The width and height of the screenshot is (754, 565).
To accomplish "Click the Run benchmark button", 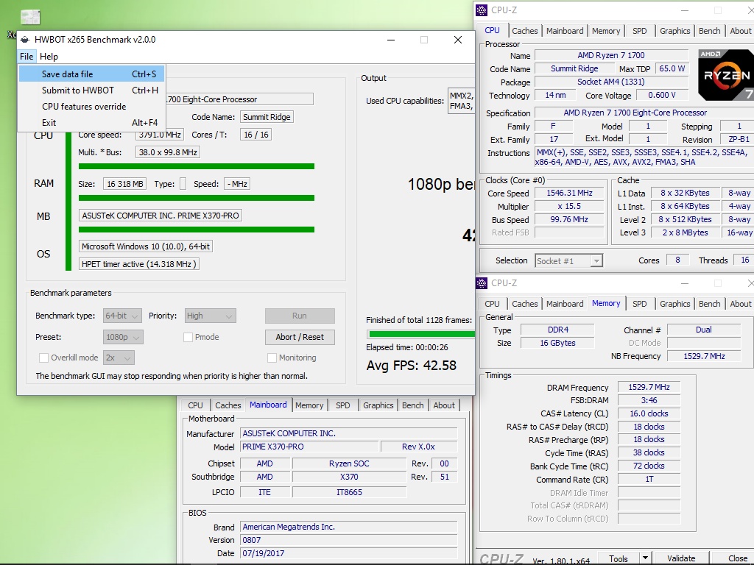I will 300,316.
